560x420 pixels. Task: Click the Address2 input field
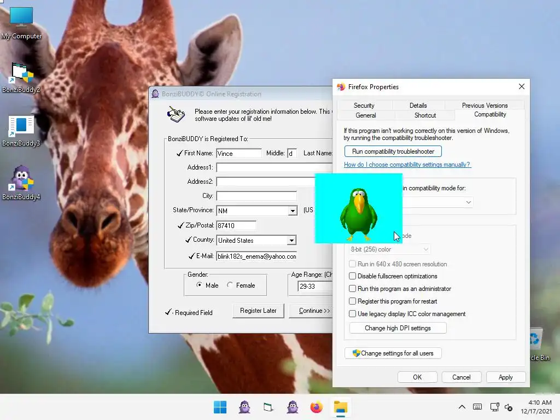pyautogui.click(x=266, y=182)
